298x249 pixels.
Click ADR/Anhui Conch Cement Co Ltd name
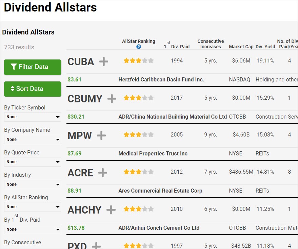click(159, 228)
